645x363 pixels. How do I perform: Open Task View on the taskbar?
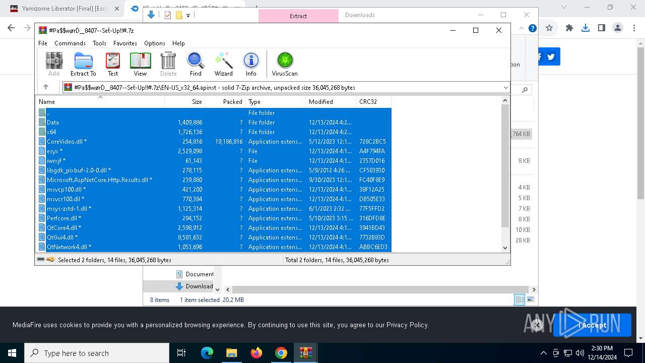181,353
